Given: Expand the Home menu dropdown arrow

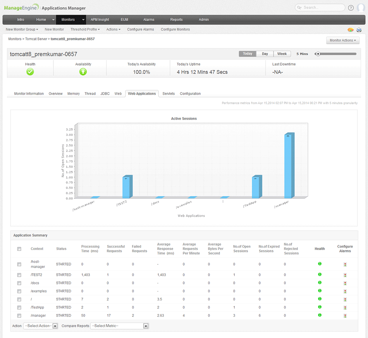Looking at the screenshot, I should 53,20.
